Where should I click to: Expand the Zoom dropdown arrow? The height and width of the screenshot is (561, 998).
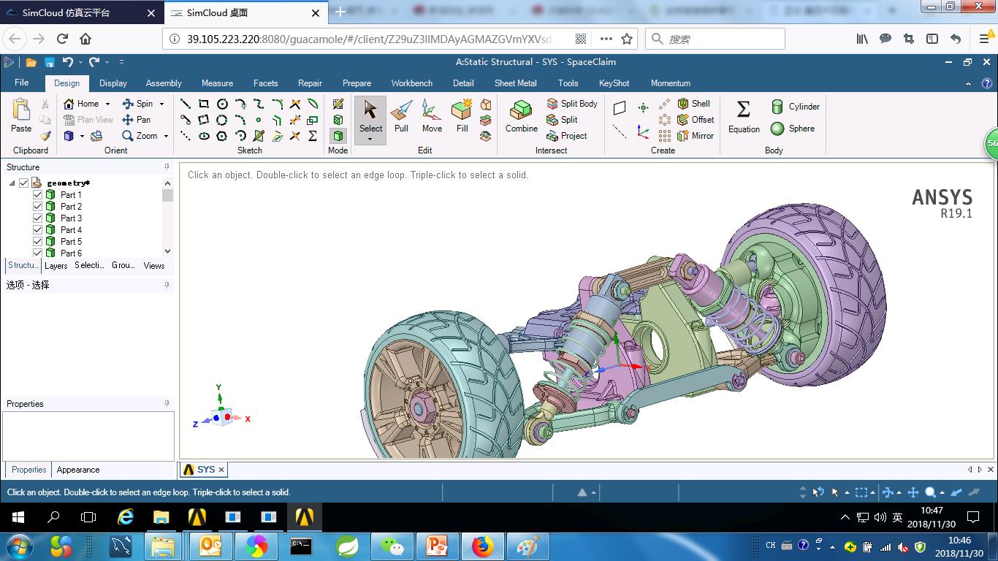(x=166, y=136)
